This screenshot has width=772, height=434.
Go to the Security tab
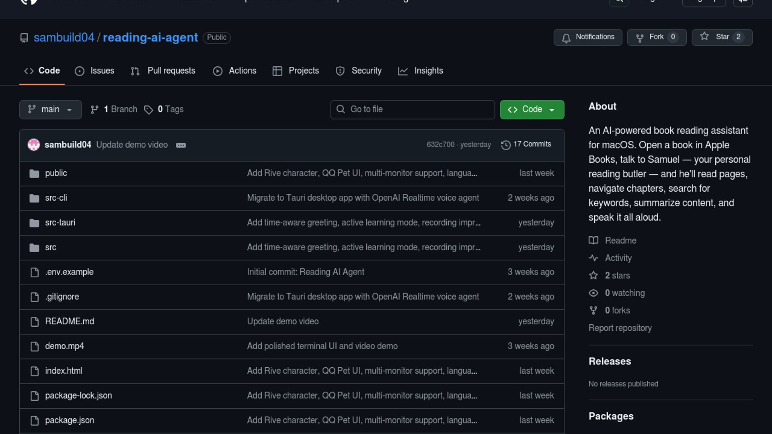[359, 71]
